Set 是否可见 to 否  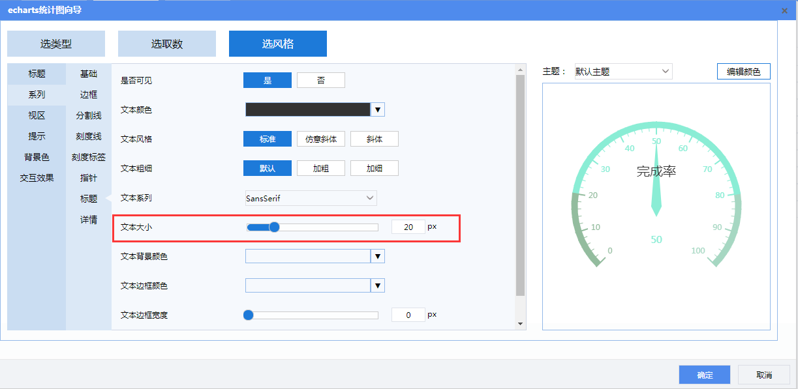(320, 80)
